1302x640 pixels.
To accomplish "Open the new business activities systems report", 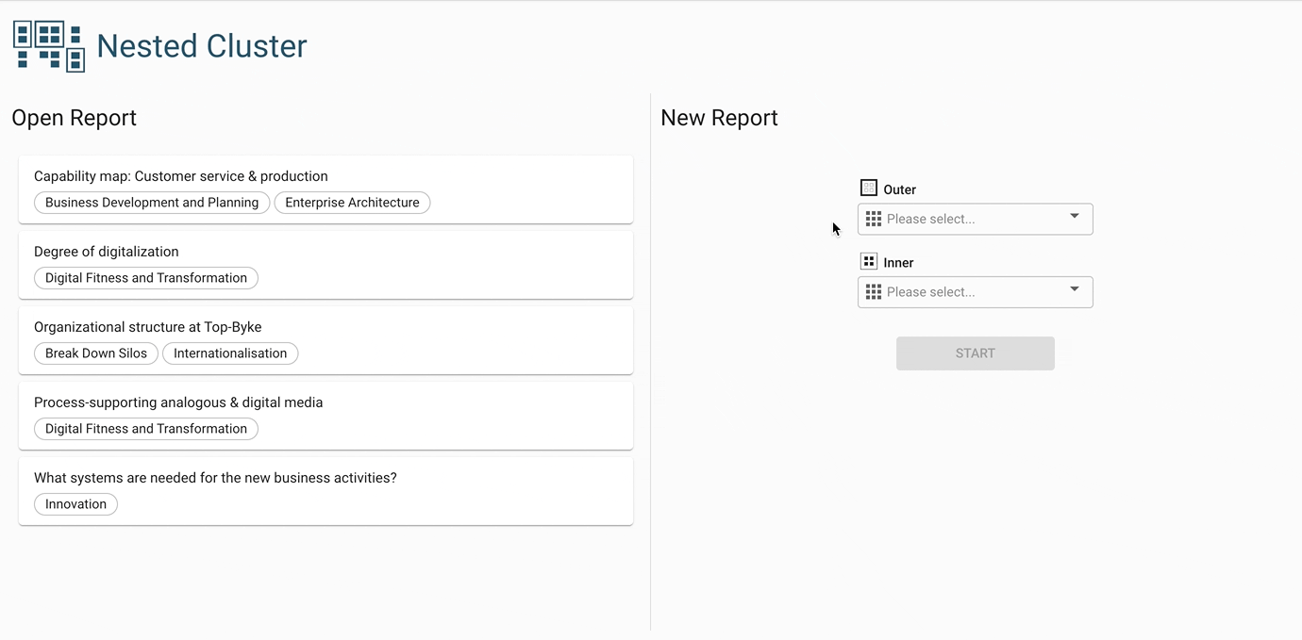I will (215, 478).
